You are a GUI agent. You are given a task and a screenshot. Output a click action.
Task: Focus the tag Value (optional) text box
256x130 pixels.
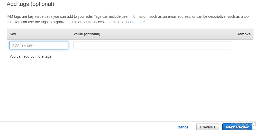[152, 45]
